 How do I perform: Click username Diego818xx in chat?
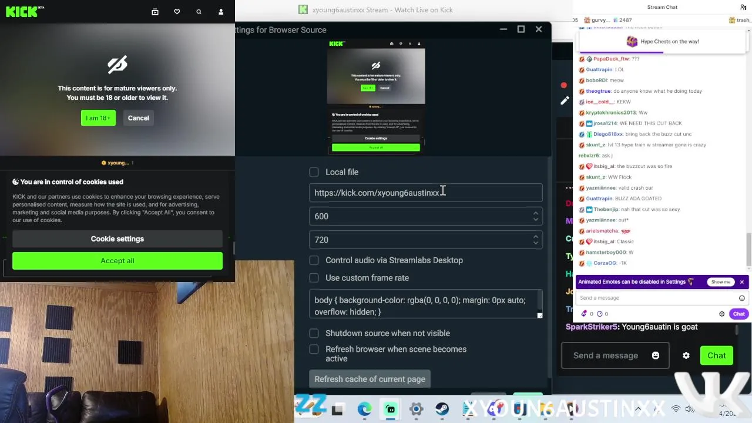[x=607, y=134]
